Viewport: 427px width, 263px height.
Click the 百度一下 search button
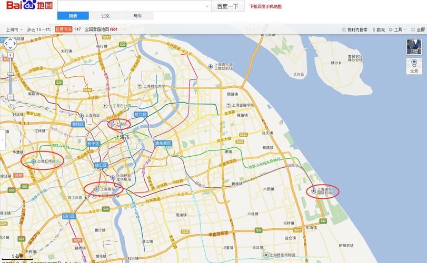227,6
